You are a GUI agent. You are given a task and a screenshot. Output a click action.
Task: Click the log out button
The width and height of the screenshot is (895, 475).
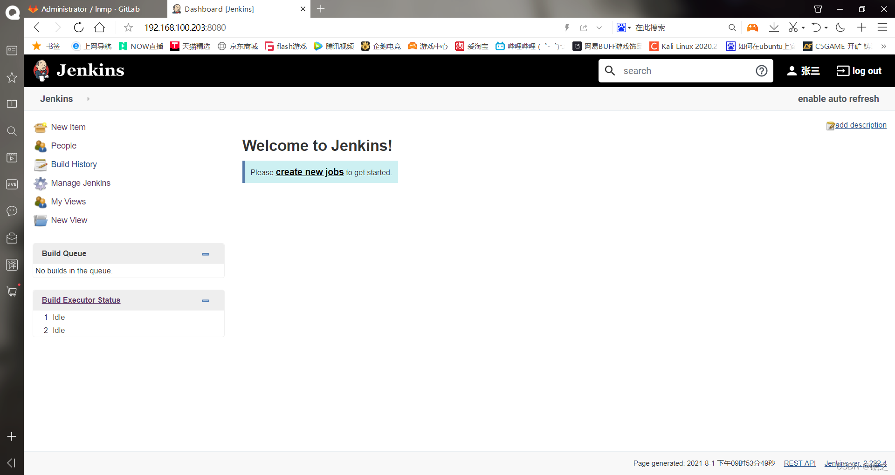(859, 71)
